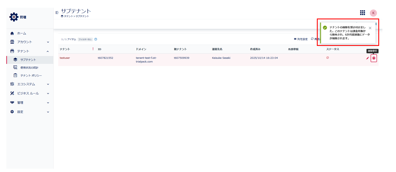Click the green success checkmark icon
The image size is (396, 172).
pyautogui.click(x=325, y=28)
